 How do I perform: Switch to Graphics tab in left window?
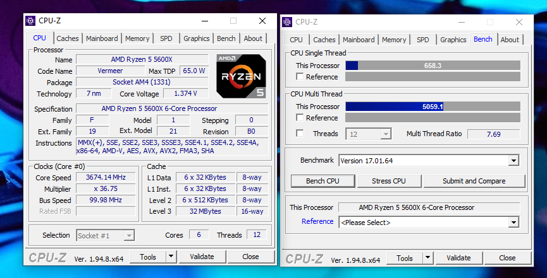[x=197, y=38]
